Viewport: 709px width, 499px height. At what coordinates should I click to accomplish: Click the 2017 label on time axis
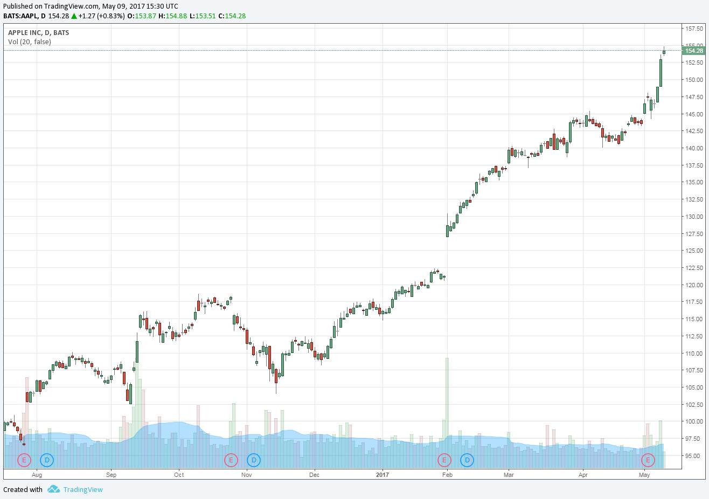382,475
